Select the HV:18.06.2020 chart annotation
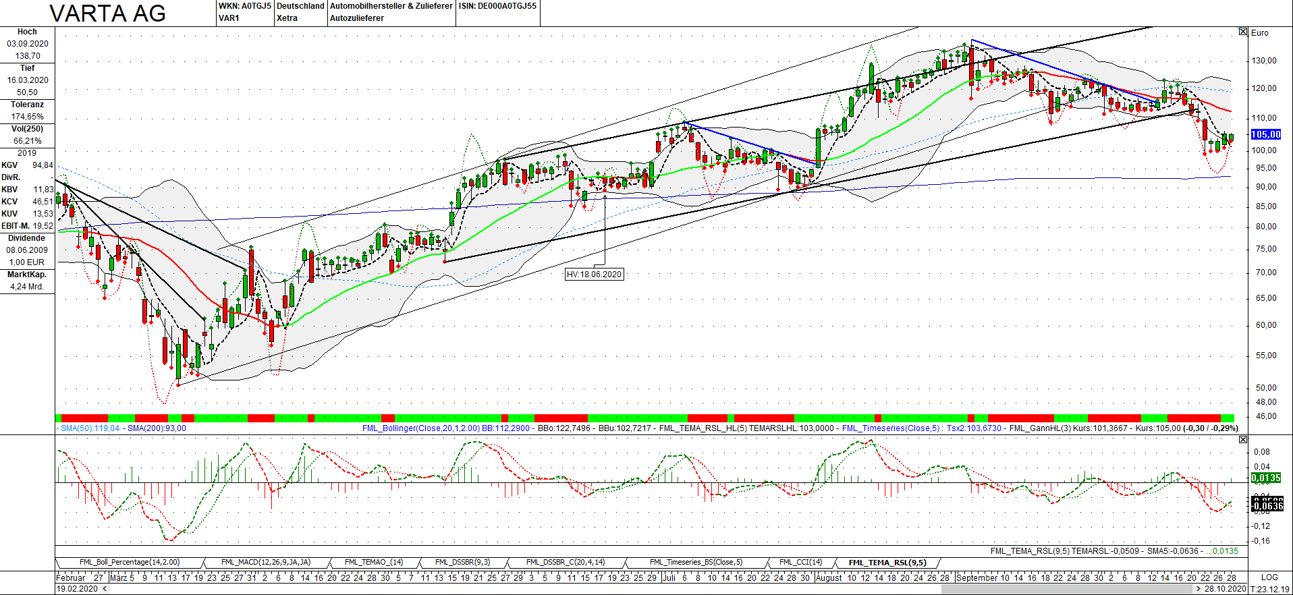The image size is (1293, 595). click(595, 275)
